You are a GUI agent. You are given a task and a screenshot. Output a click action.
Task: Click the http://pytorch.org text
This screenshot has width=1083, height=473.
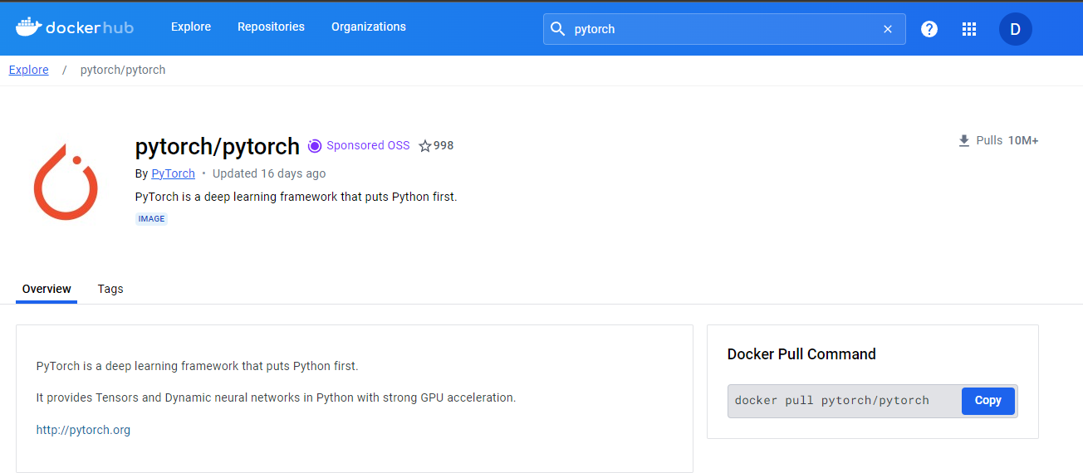(83, 430)
